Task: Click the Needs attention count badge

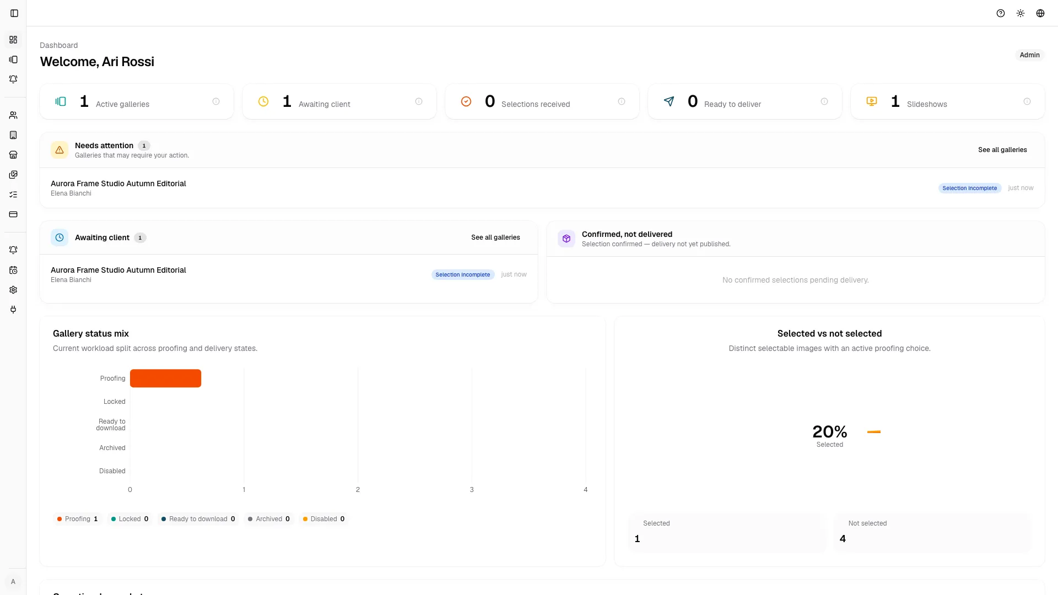Action: [144, 146]
